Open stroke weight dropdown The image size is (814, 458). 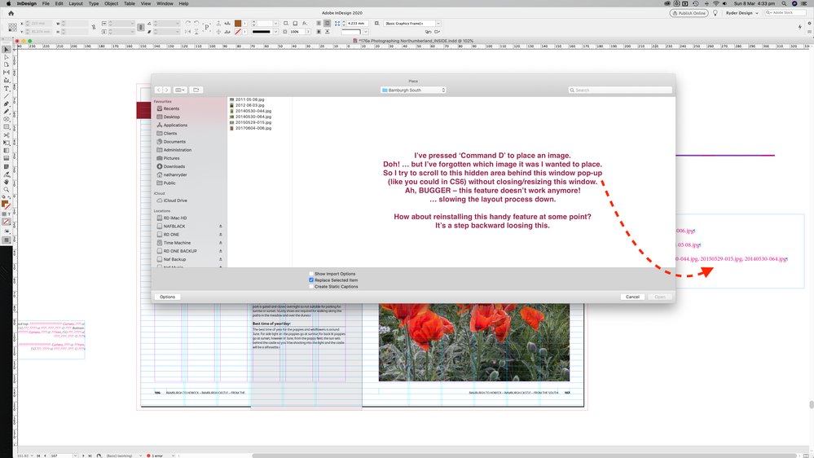(275, 24)
